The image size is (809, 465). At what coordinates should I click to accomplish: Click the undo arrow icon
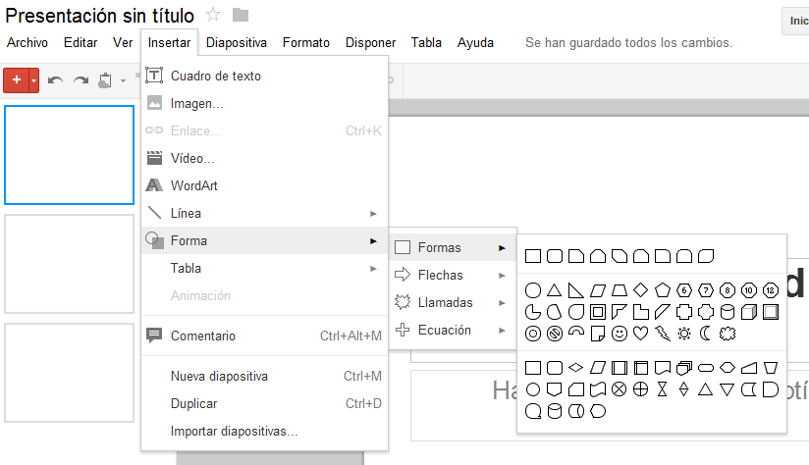click(56, 80)
